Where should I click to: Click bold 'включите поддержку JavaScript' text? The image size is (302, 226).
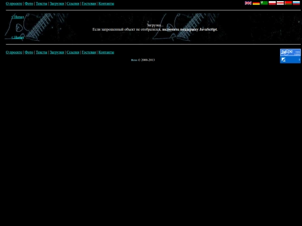click(x=190, y=30)
